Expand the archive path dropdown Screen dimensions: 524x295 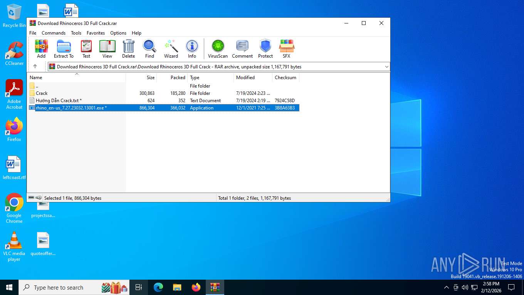point(386,66)
